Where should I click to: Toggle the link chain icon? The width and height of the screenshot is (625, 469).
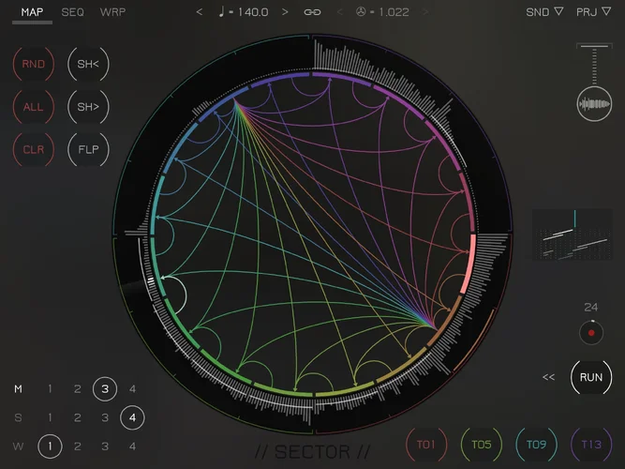(312, 12)
